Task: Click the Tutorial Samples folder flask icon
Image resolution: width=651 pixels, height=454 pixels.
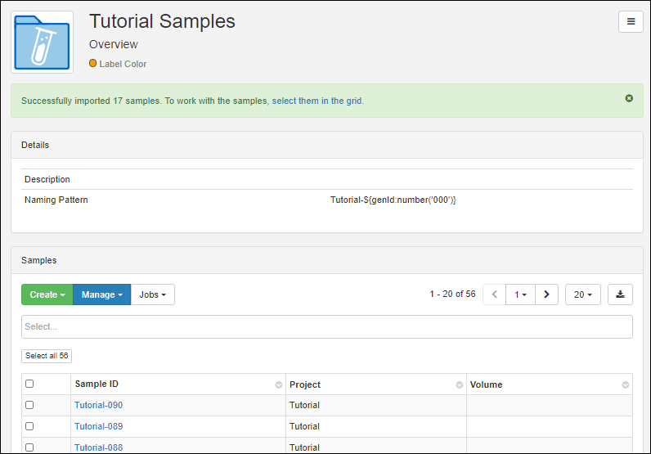Action: (x=42, y=43)
